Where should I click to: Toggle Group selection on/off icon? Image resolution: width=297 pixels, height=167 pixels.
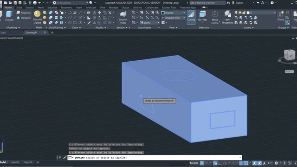tap(287, 23)
